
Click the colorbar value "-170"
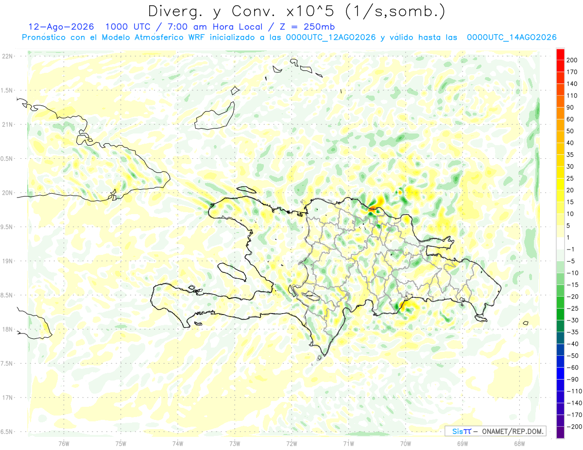pyautogui.click(x=575, y=415)
